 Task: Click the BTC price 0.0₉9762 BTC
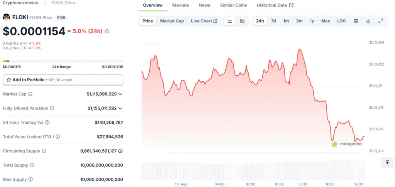tap(15, 43)
